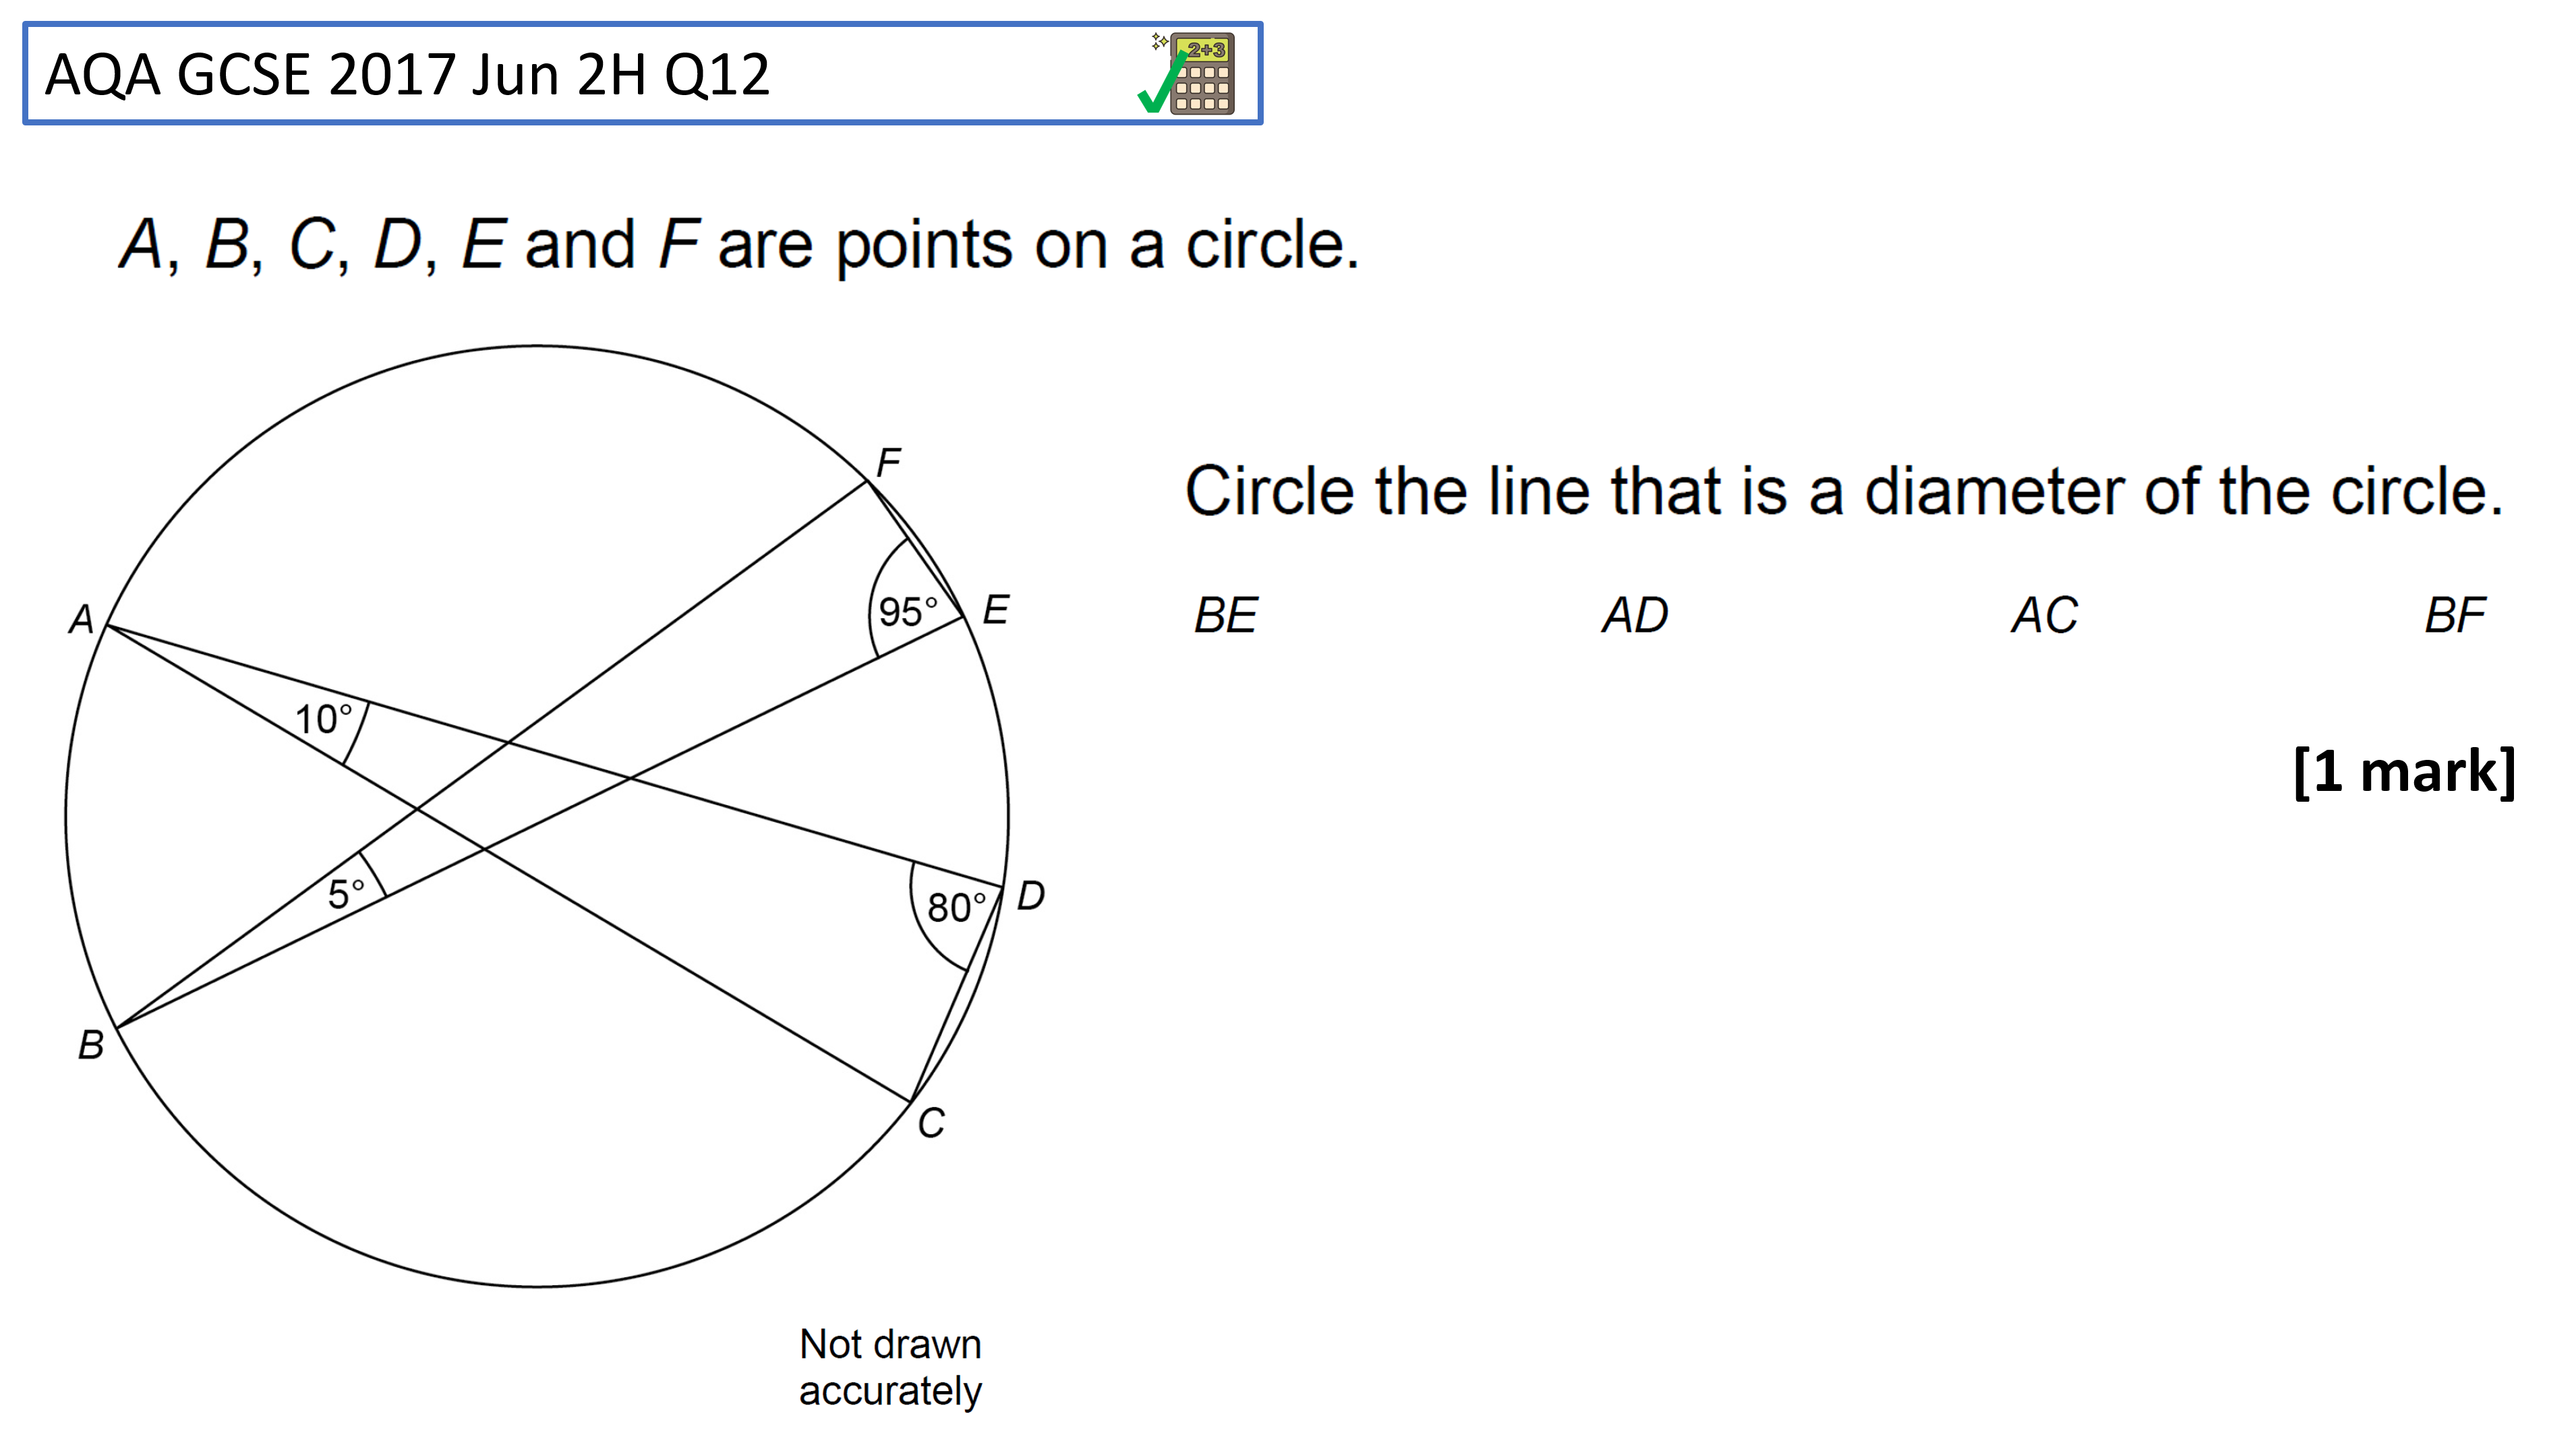Click the 10° angle marking near A
The height and width of the screenshot is (1447, 2576).
pos(323,718)
